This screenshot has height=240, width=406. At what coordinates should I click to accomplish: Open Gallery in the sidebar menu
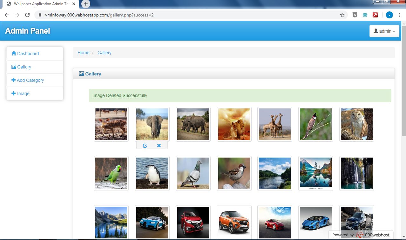click(x=35, y=67)
